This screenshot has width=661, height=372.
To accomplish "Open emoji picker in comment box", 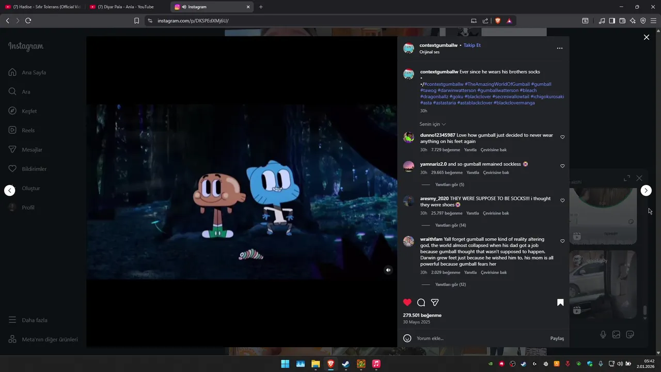I will click(407, 338).
